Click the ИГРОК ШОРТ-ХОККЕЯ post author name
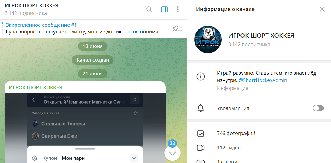Screen dimensions: 331x163 (x=36, y=87)
